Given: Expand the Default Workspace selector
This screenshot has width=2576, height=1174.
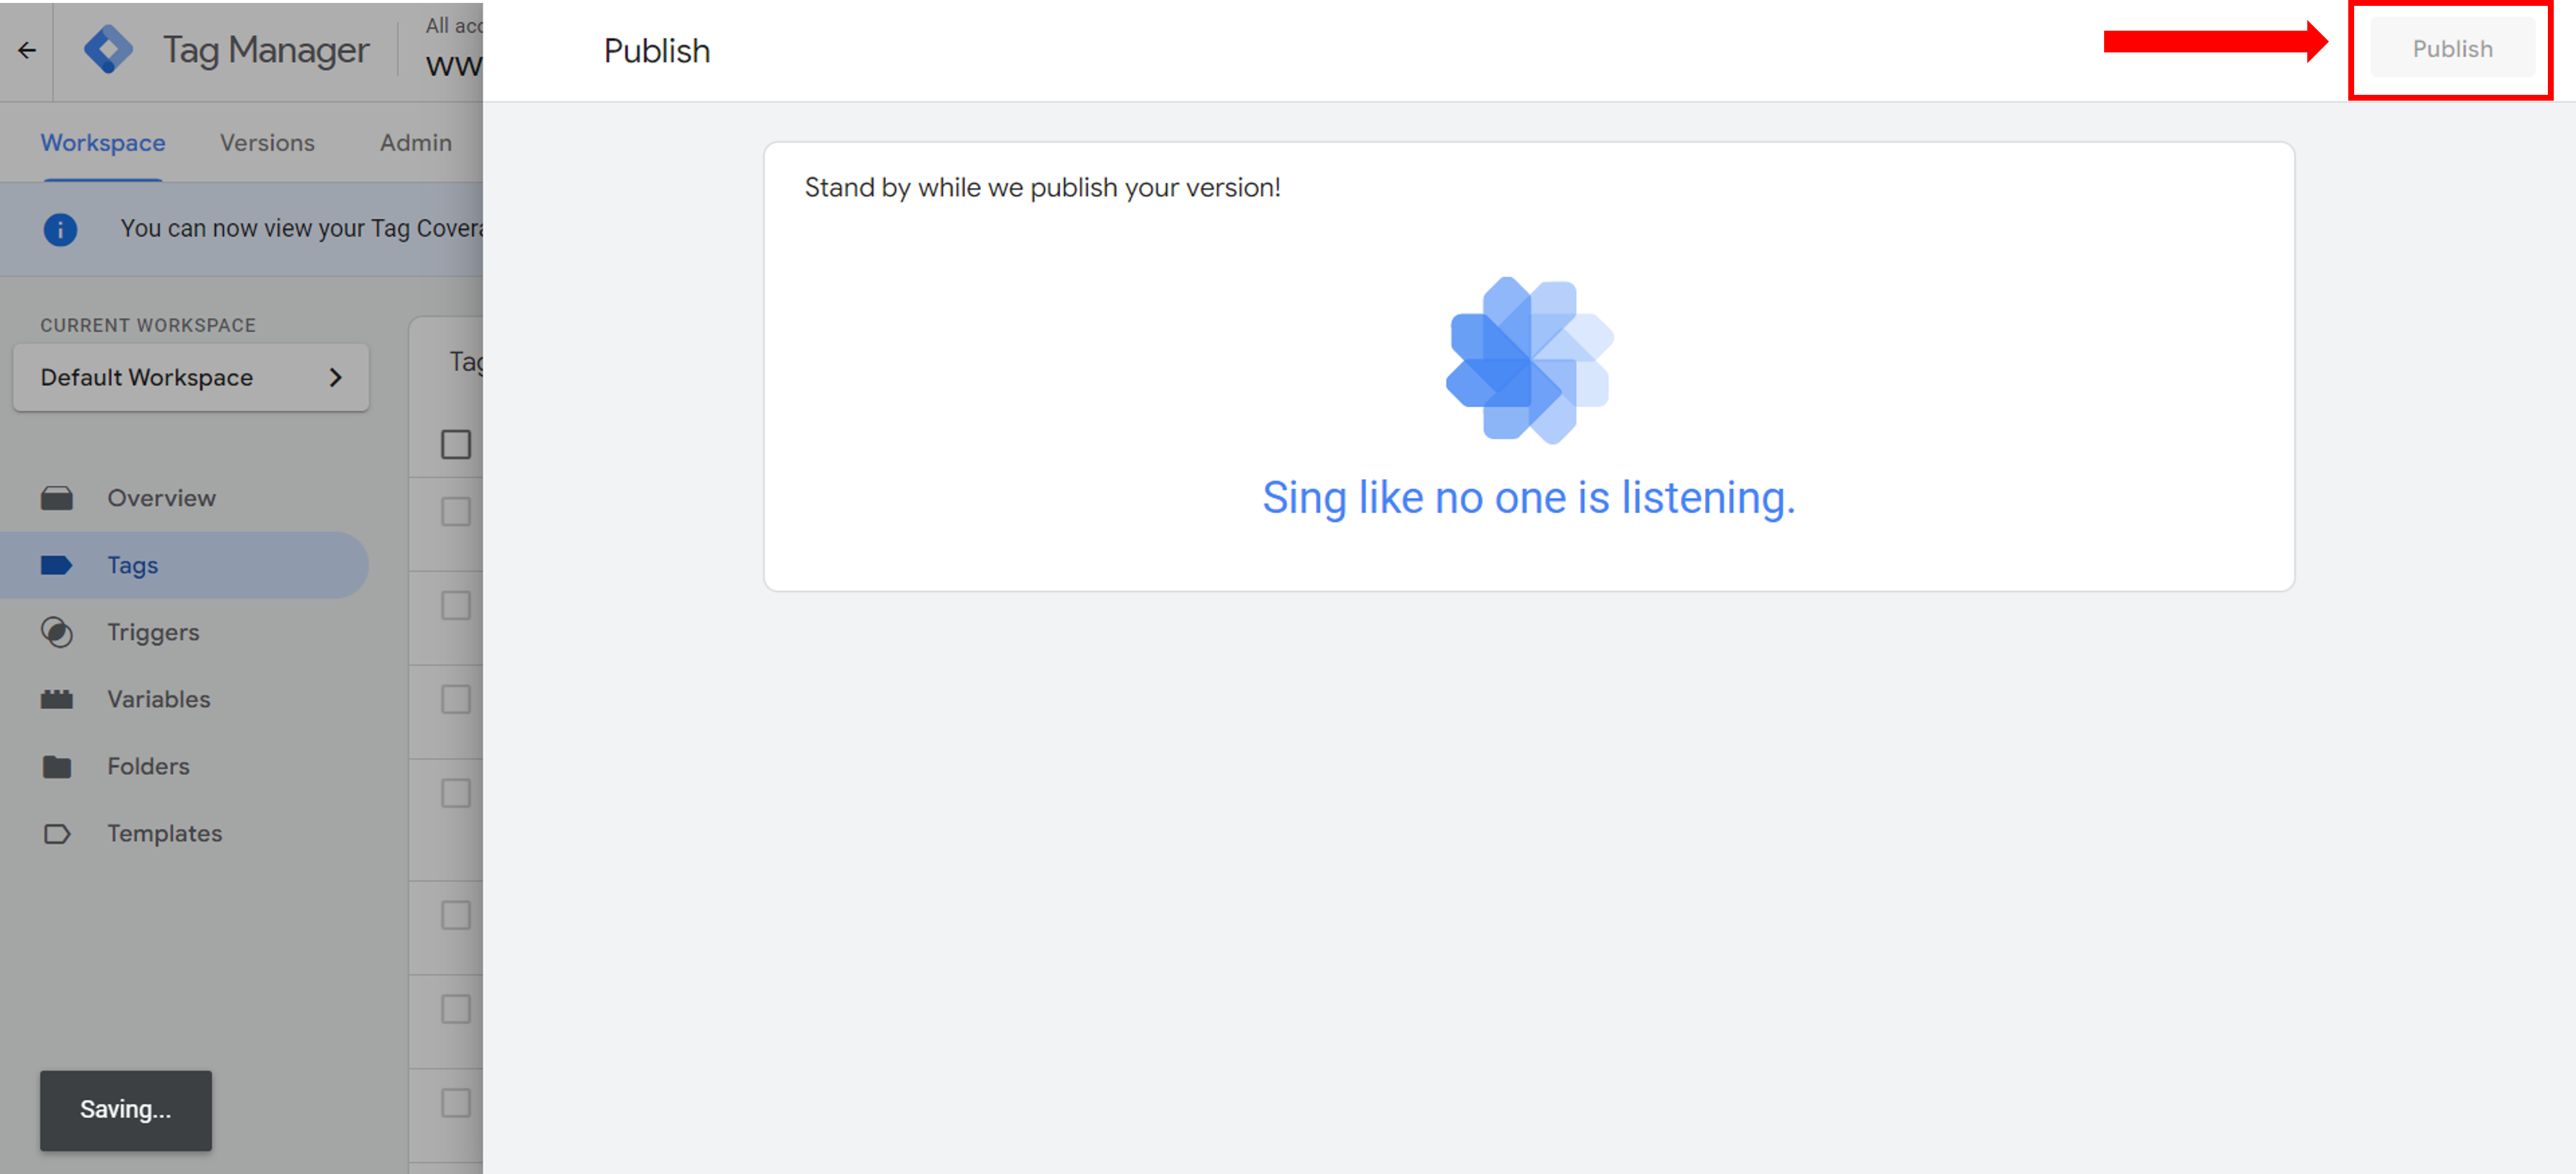Looking at the screenshot, I should tap(191, 377).
